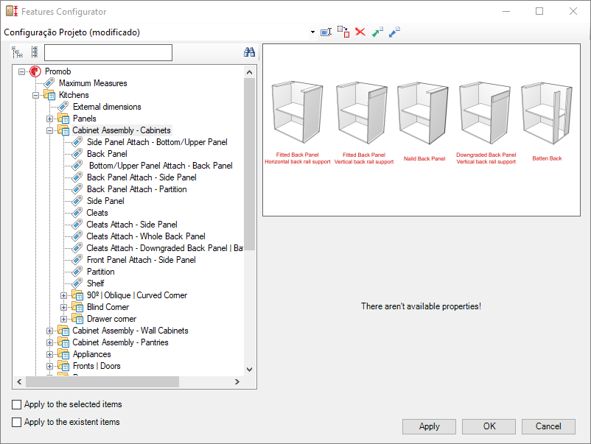Expand Cabinet Assembly - Wall Cabinets node
The image size is (591, 444).
pyautogui.click(x=50, y=331)
